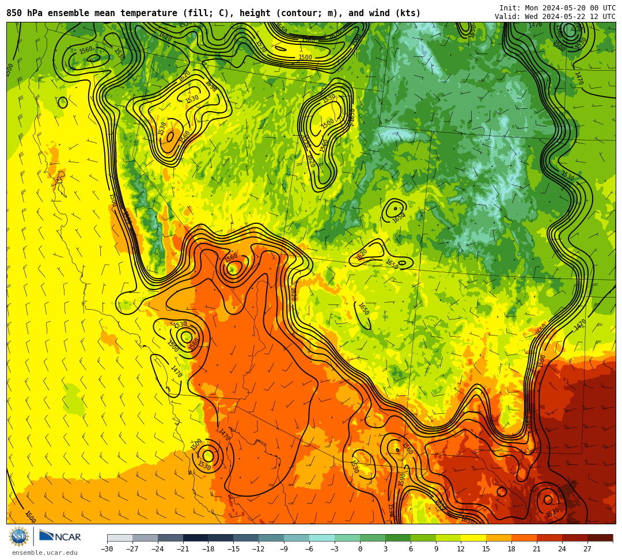
Task: Click the Valid: Wed 2024-05-22 12 UTC text
Action: [555, 17]
